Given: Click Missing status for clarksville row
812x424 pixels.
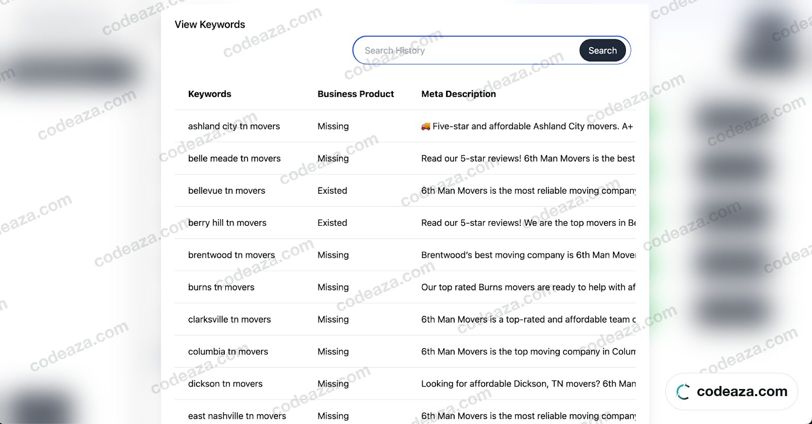Looking at the screenshot, I should tap(333, 320).
